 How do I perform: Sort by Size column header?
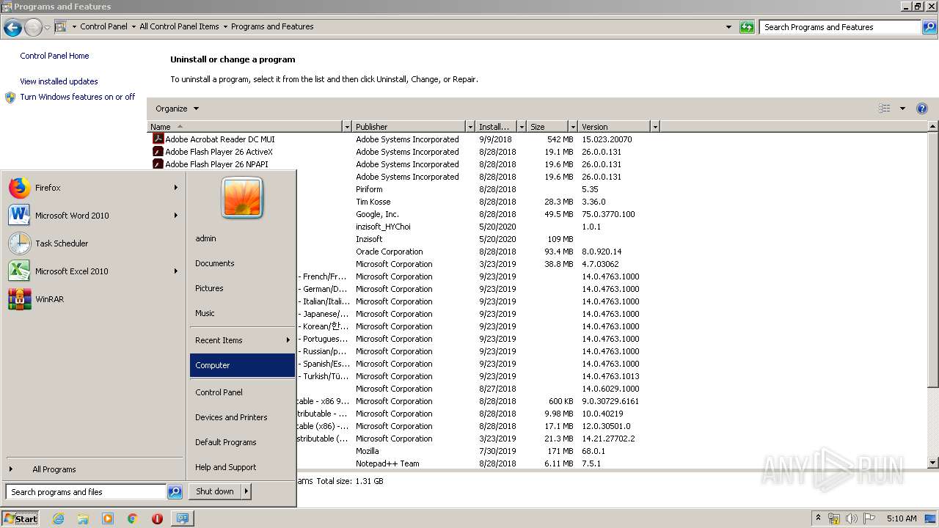pyautogui.click(x=547, y=127)
